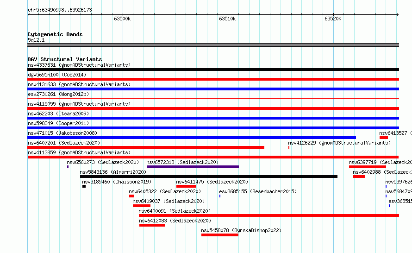Open nsv598349 (Cooper2011) variant label
The width and height of the screenshot is (412, 253).
point(58,123)
